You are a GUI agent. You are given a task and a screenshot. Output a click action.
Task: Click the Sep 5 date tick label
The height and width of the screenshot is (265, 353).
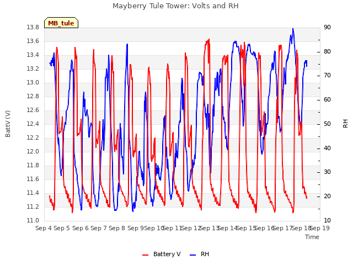pos(62,228)
